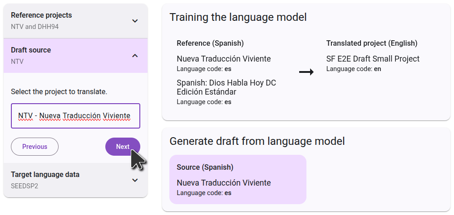Expand the Reference projects chevron arrow
Viewport: 454px width, 215px height.
coord(135,21)
